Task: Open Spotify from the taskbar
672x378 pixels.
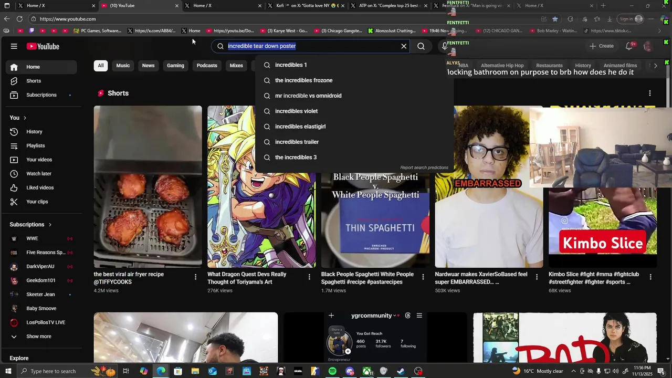Action: coord(332,371)
